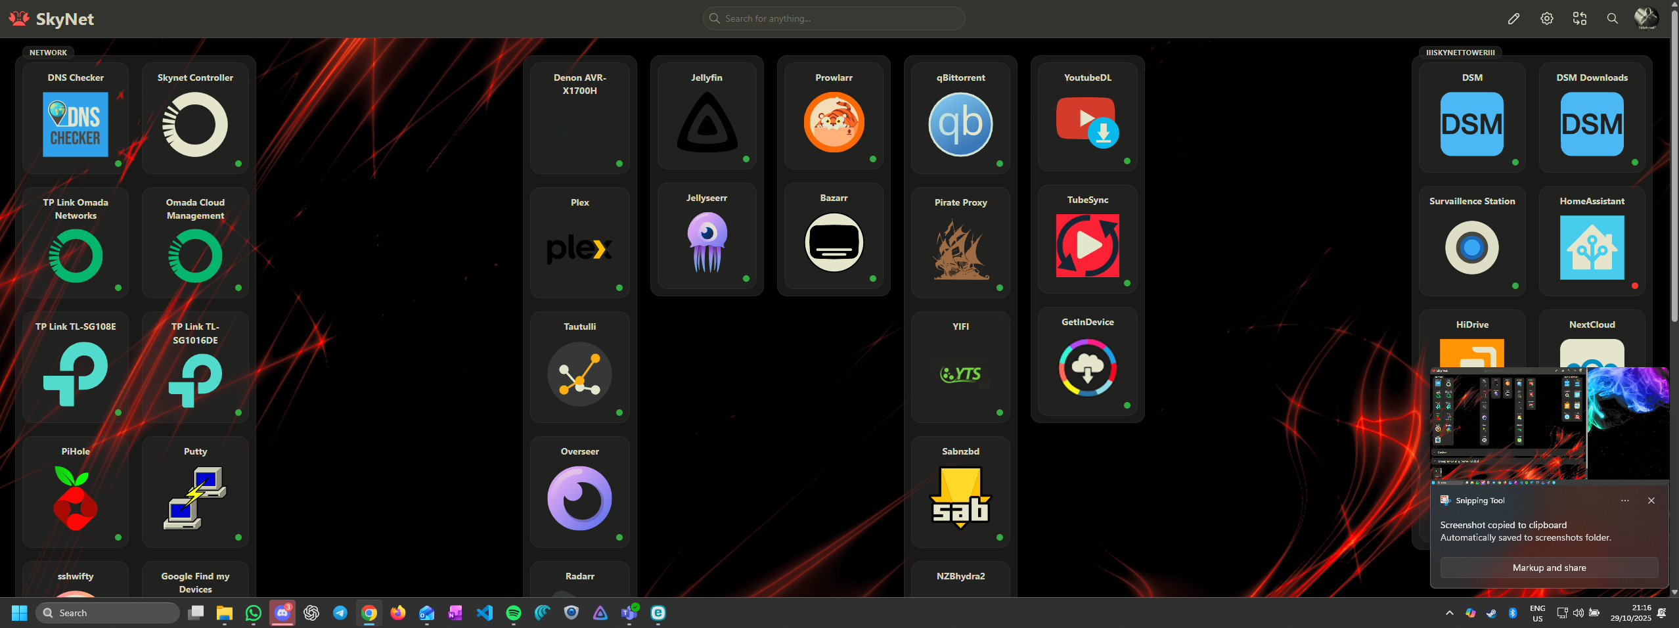1679x628 pixels.
Task: Open the Prowlarr tile
Action: pos(834,116)
